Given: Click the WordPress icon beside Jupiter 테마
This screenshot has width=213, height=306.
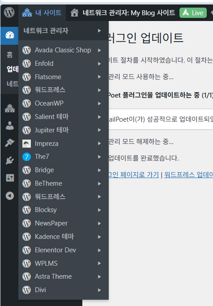Looking at the screenshot, I should [x=26, y=130].
